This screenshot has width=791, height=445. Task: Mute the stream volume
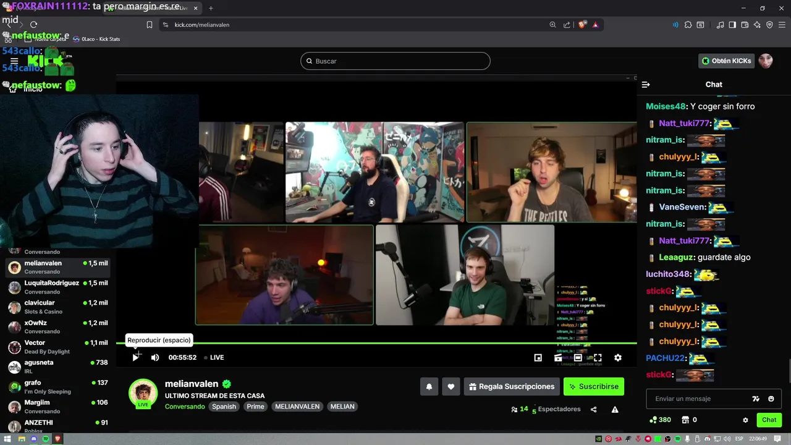pos(155,357)
